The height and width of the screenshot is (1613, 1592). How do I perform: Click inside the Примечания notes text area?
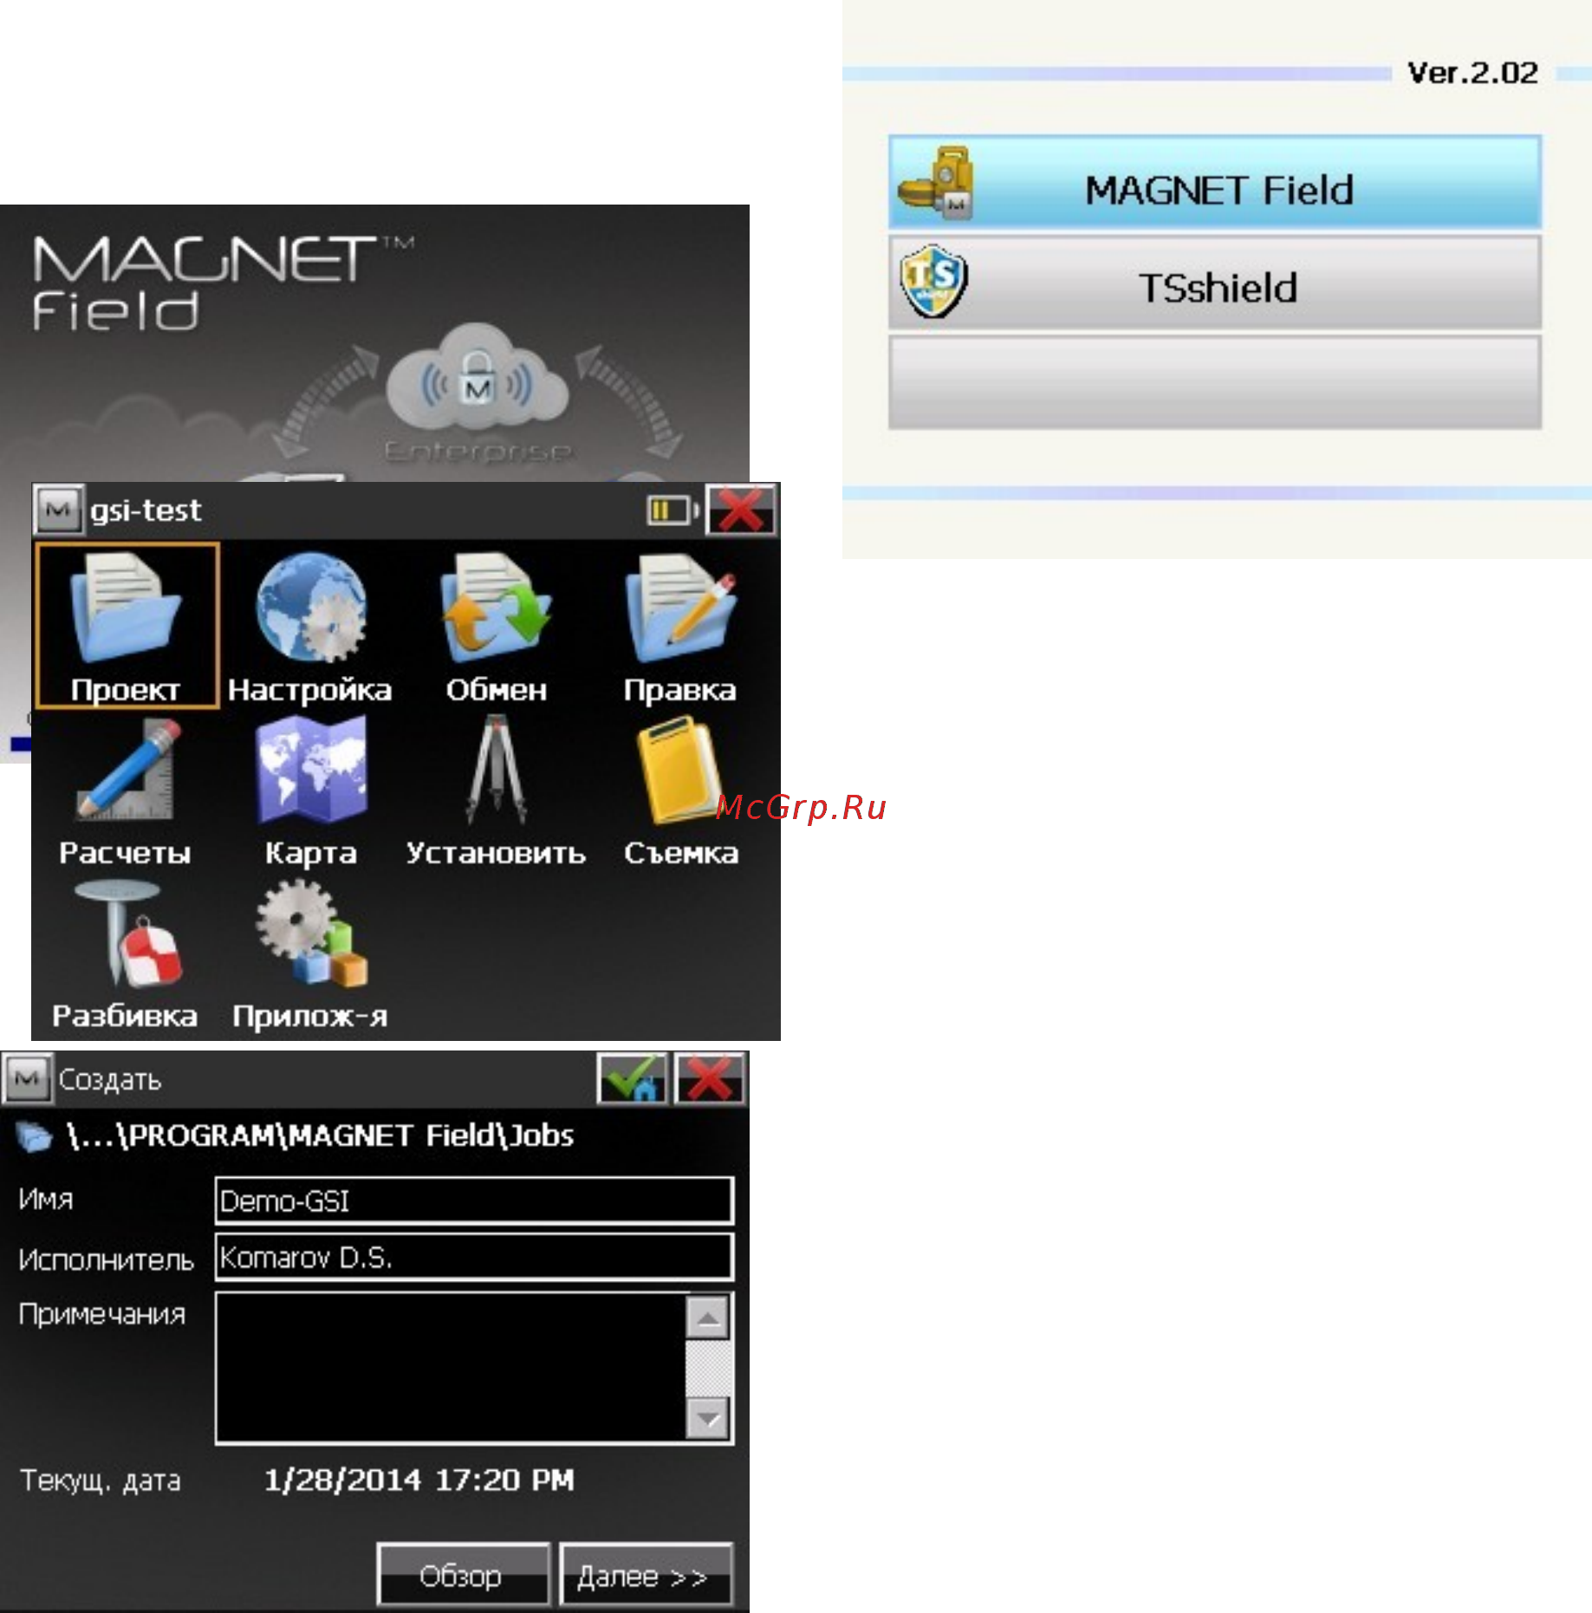tap(451, 1368)
